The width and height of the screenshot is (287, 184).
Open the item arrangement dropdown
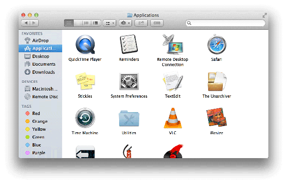[x=110, y=23]
